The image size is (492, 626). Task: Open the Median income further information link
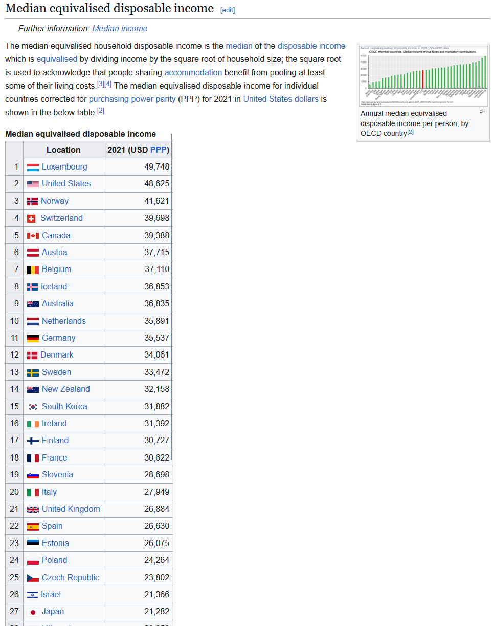(x=120, y=29)
